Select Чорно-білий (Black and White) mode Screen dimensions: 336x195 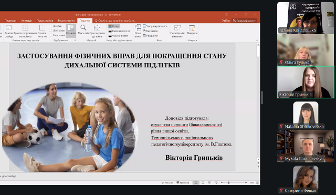(118, 36)
